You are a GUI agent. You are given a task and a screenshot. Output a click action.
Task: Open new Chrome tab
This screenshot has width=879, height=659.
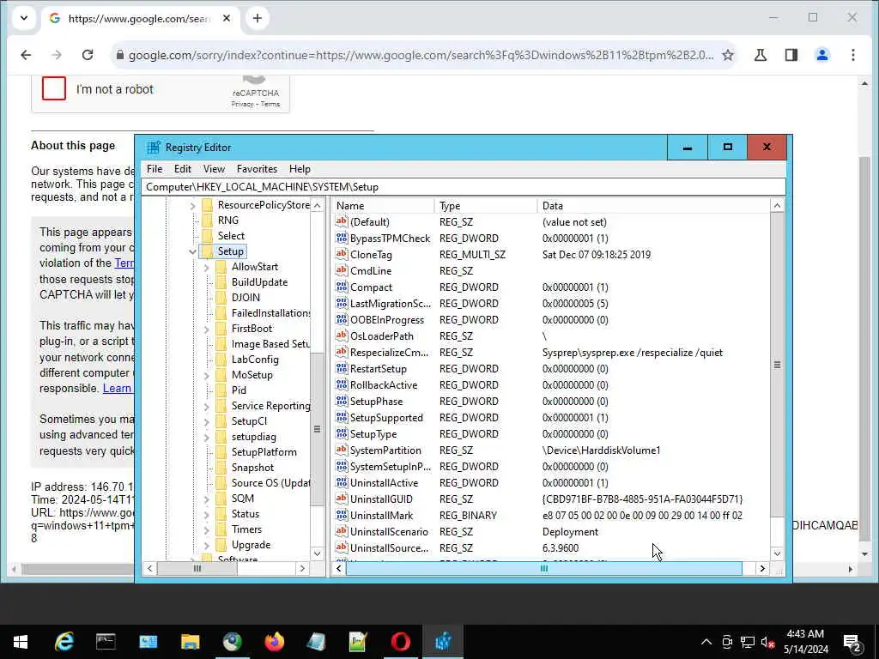[x=257, y=19]
